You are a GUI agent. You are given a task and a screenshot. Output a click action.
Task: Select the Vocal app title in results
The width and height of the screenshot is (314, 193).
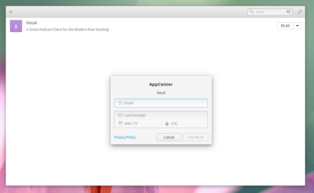(x=31, y=23)
